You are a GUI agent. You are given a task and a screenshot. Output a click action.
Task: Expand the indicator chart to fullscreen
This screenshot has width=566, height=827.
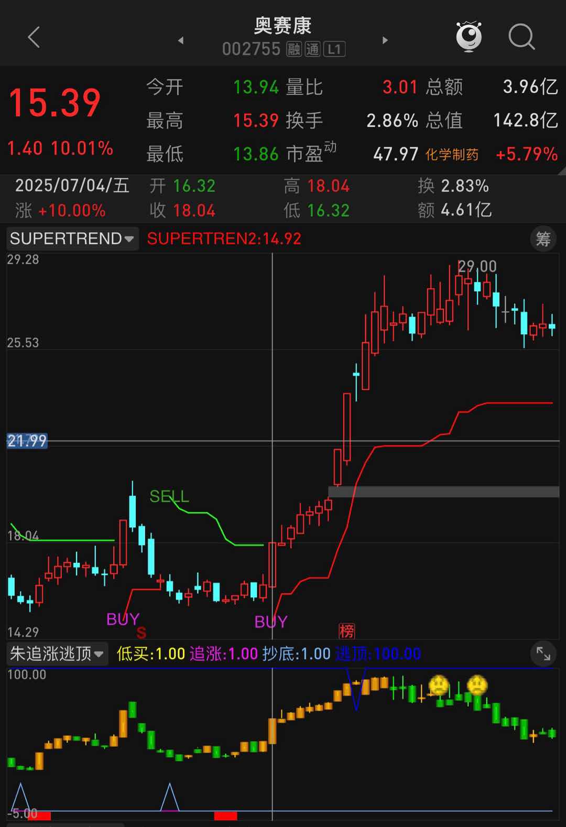[x=543, y=654]
